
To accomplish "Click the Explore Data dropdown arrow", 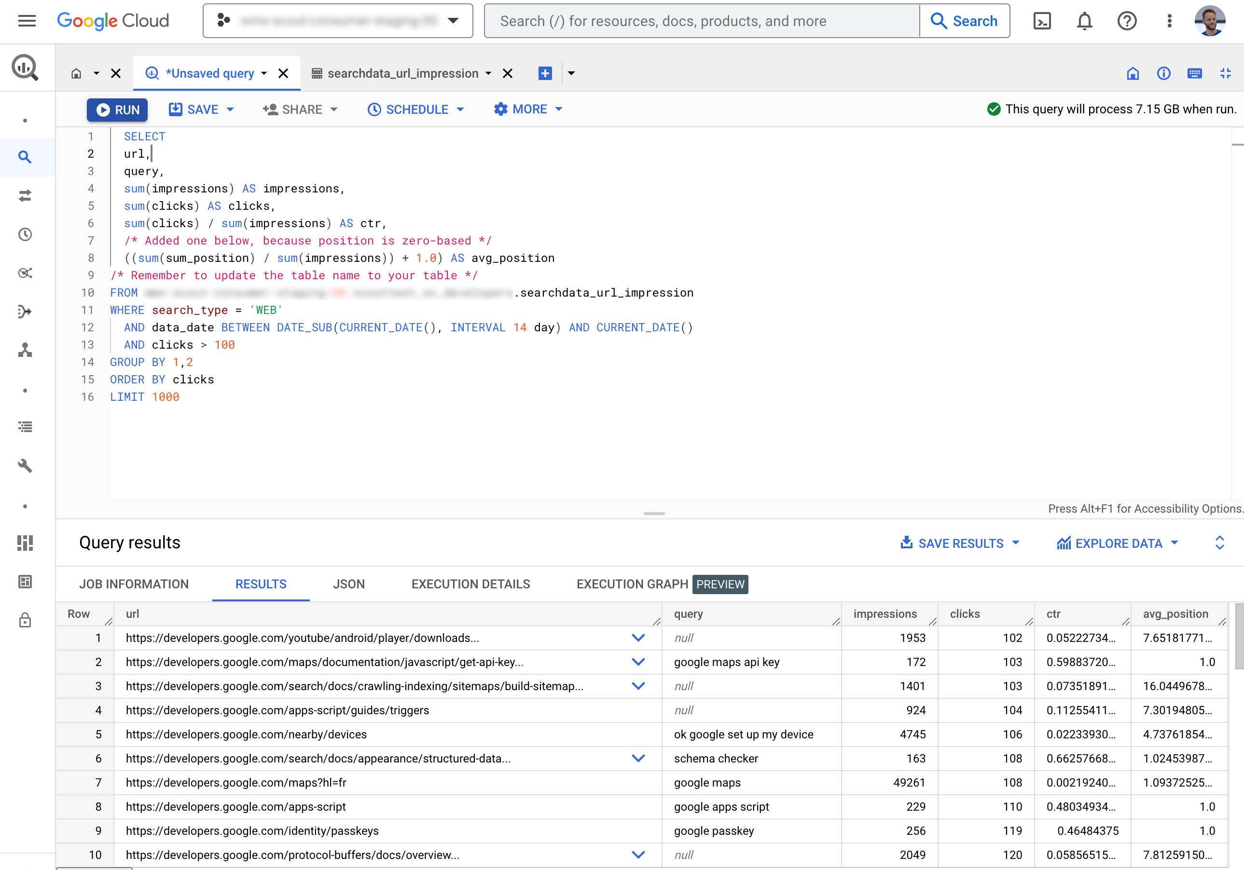I will click(x=1175, y=543).
